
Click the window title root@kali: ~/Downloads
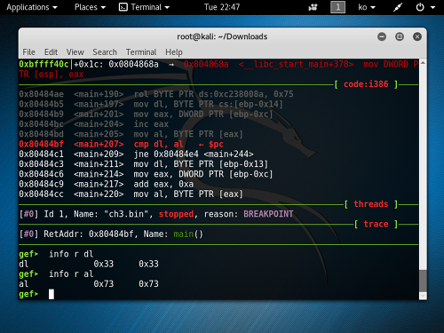point(222,36)
